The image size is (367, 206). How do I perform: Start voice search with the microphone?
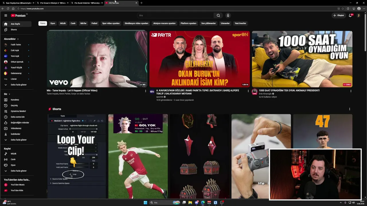click(x=228, y=15)
